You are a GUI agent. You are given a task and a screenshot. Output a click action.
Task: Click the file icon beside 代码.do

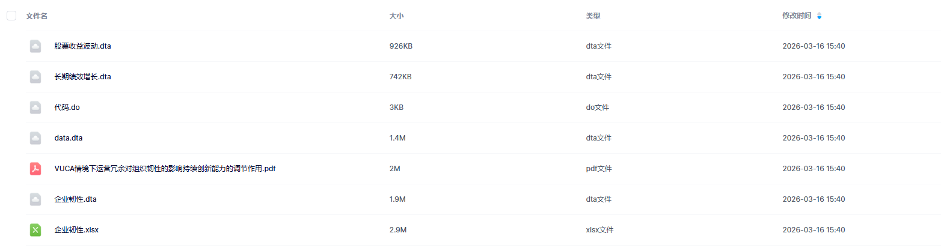(x=35, y=107)
